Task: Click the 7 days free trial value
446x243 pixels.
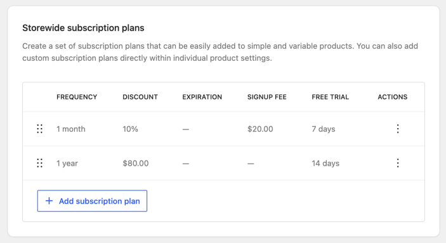Action: coord(324,129)
